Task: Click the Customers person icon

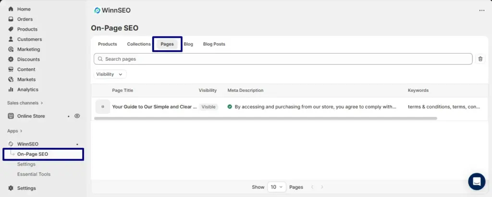Action: [x=11, y=39]
